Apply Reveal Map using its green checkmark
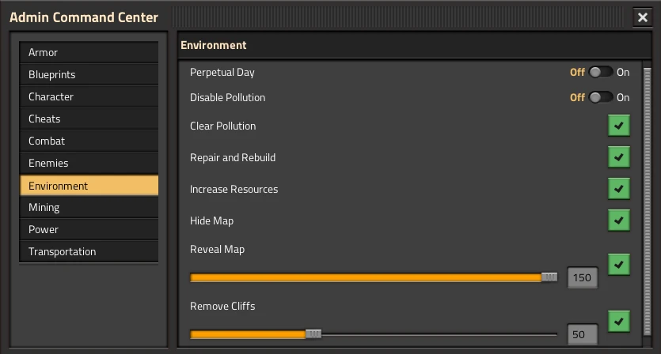The height and width of the screenshot is (354, 661). pyautogui.click(x=619, y=265)
